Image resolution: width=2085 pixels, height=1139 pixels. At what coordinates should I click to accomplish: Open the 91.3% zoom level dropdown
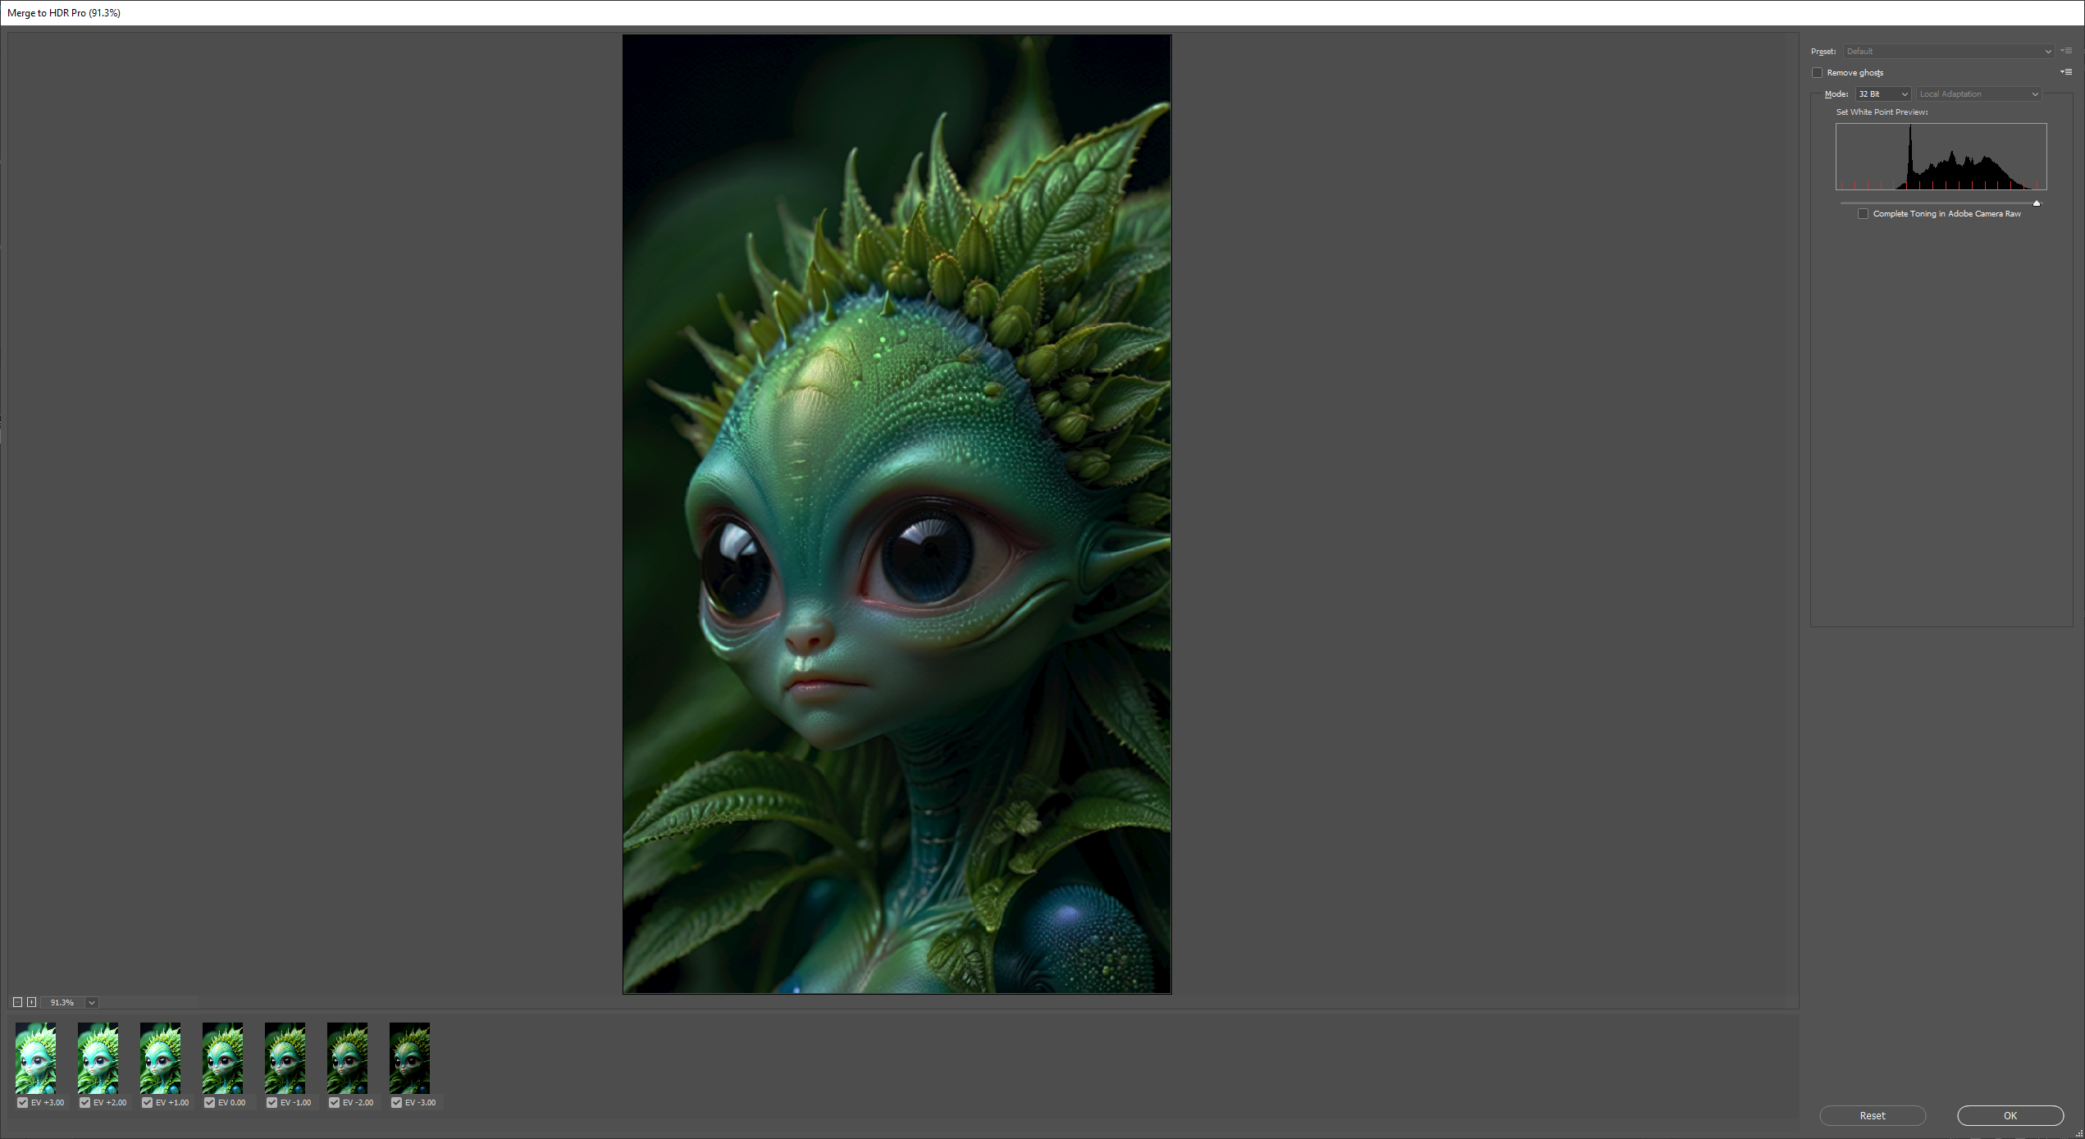pos(91,1002)
